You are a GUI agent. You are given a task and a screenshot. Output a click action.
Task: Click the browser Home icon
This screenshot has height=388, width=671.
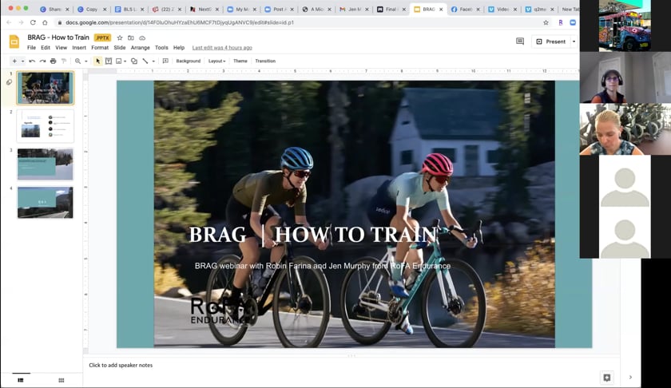(x=45, y=22)
